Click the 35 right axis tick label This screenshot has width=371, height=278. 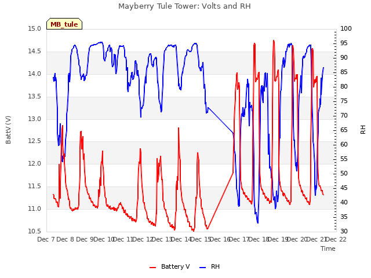(344, 217)
